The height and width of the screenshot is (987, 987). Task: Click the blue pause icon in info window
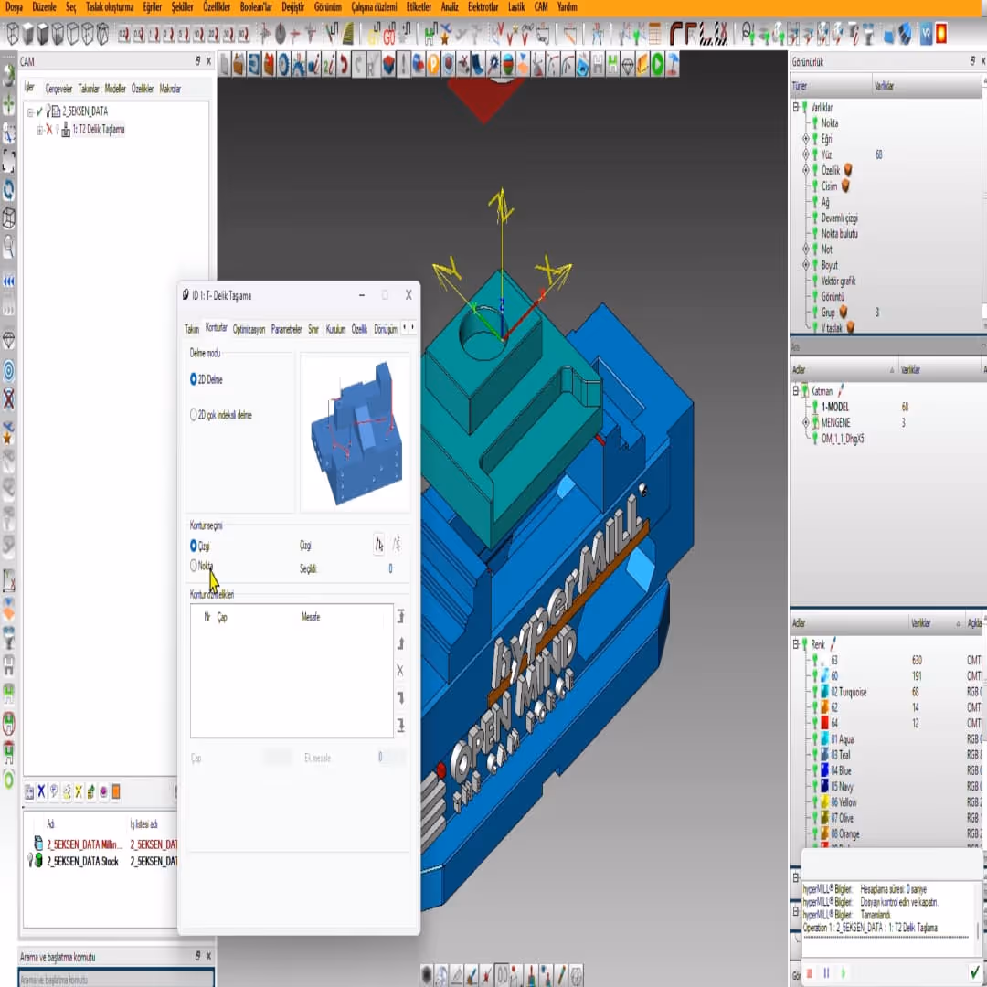coord(826,973)
